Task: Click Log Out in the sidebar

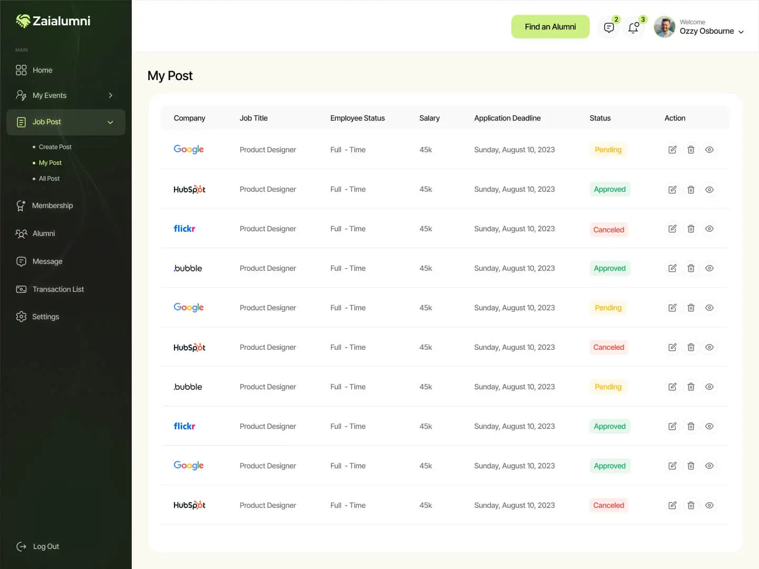Action: coord(46,546)
